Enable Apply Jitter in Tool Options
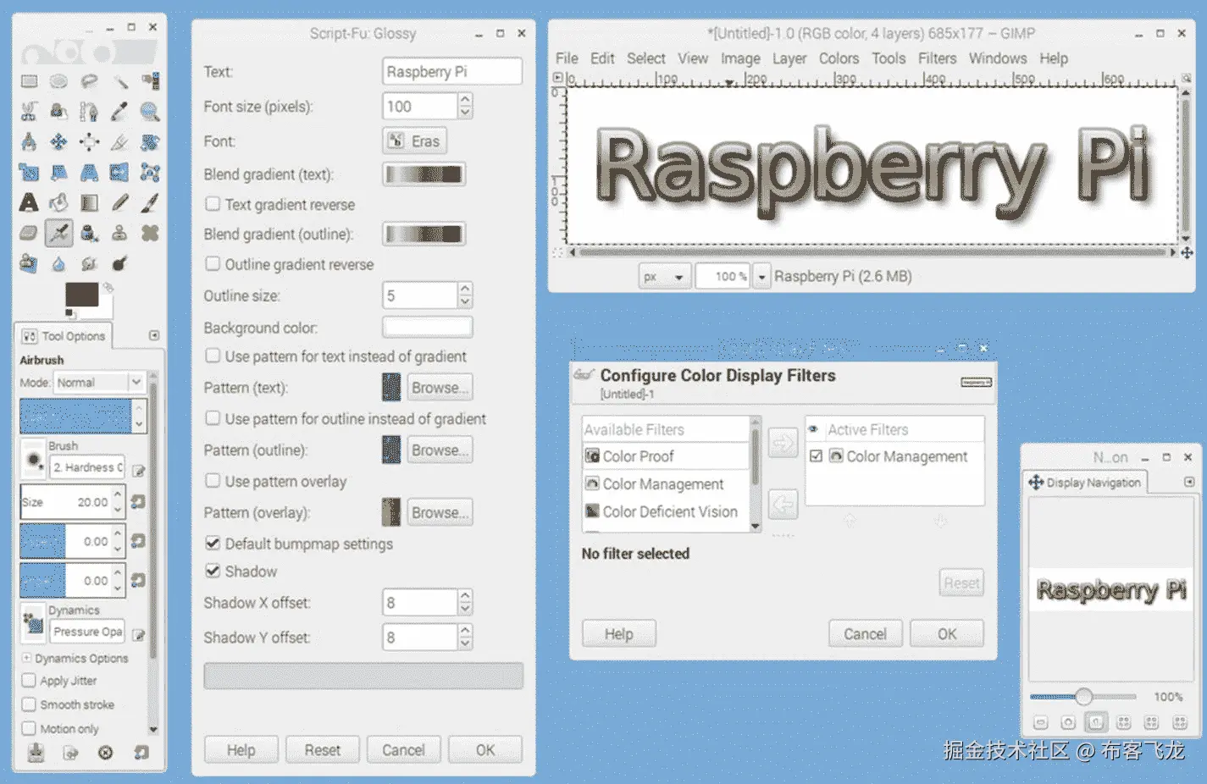 (29, 681)
